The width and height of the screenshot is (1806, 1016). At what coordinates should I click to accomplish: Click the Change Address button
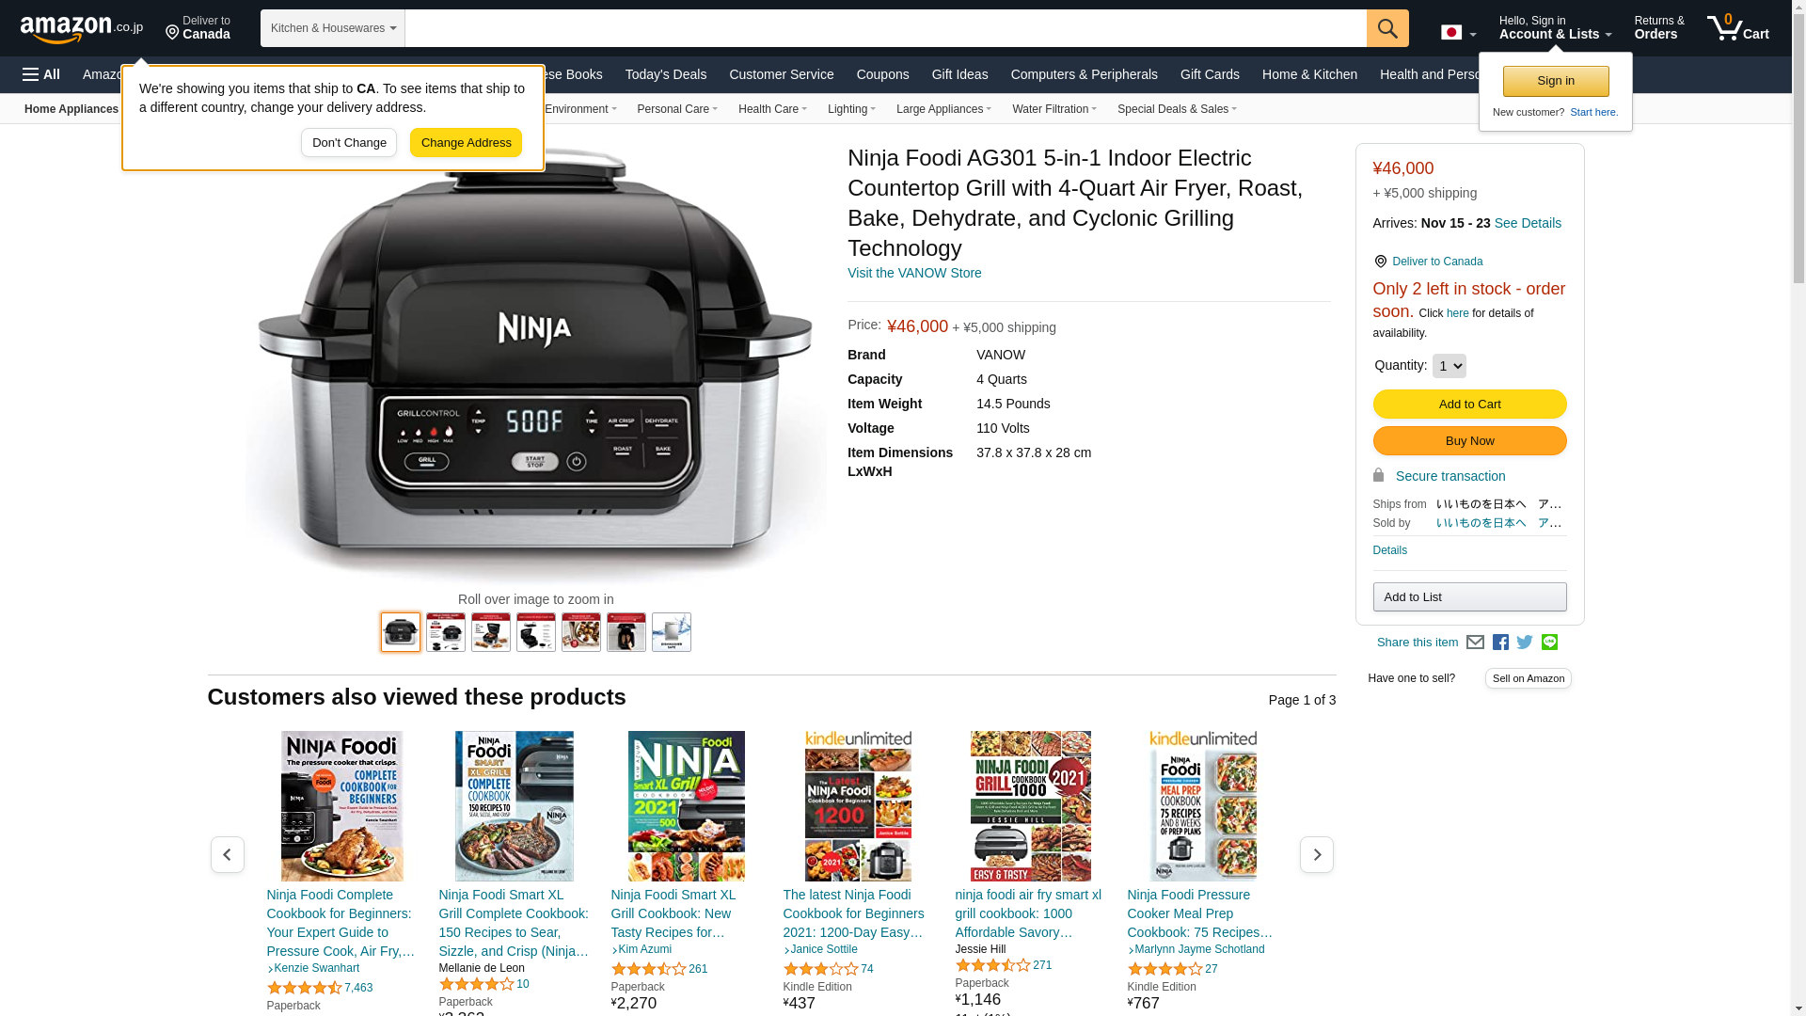coord(466,143)
